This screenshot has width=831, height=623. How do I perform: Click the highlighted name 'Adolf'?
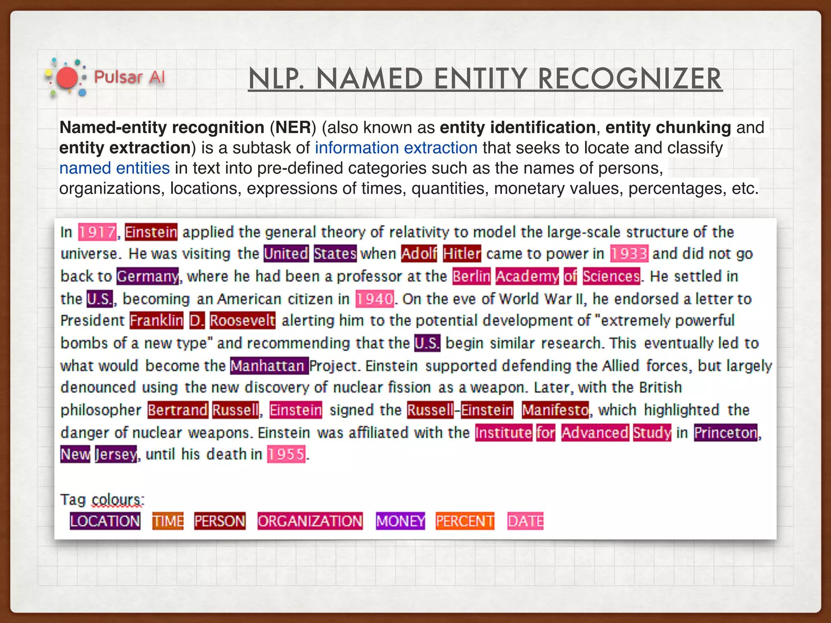point(420,254)
